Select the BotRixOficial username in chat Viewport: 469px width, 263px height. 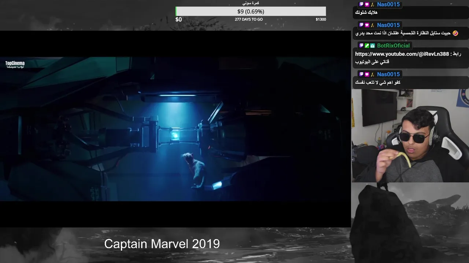click(394, 46)
